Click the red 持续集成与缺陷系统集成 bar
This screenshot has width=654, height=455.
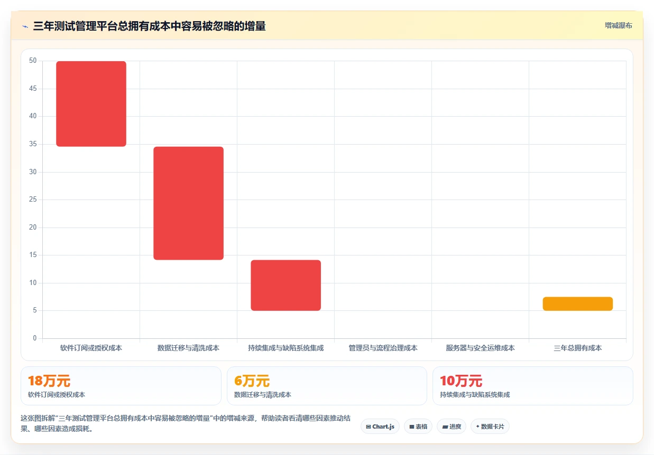285,285
